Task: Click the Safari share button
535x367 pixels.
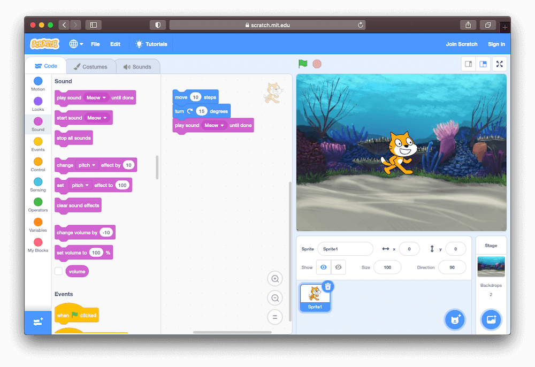Action: point(468,25)
